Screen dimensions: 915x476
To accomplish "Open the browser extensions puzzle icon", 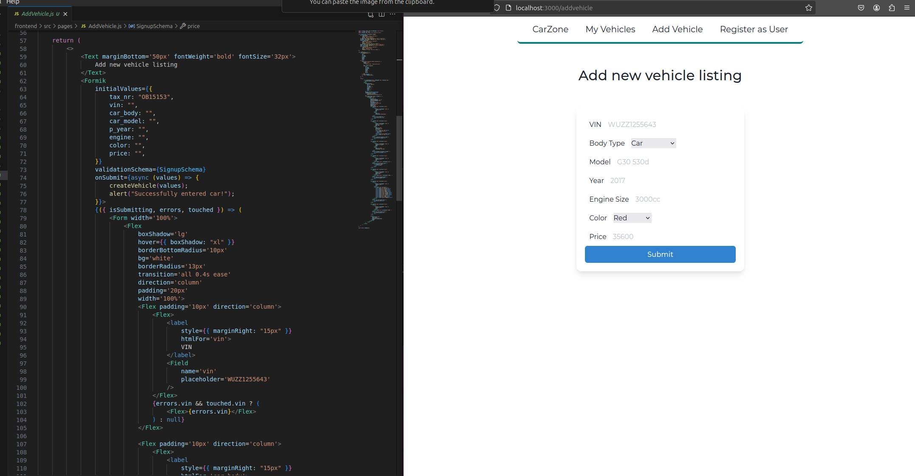I will (x=892, y=8).
